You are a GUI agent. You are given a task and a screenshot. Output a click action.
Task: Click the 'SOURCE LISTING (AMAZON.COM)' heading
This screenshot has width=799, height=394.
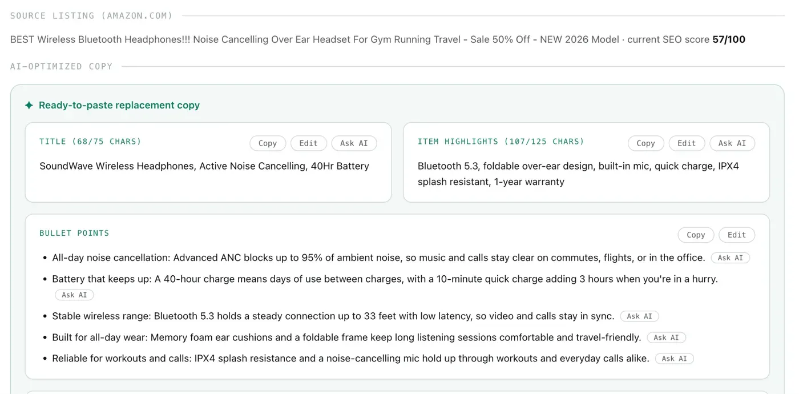click(x=91, y=16)
